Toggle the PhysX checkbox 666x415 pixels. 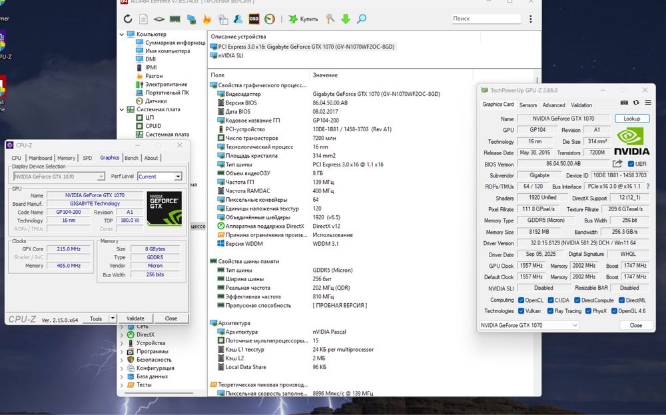tap(588, 311)
